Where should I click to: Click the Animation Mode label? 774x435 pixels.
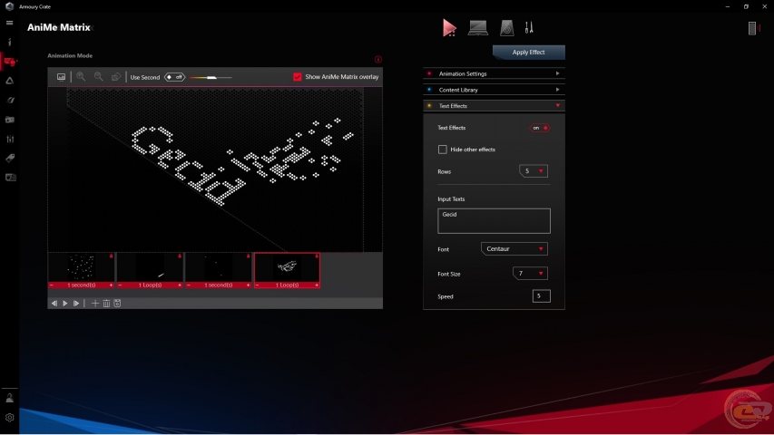[x=70, y=55]
